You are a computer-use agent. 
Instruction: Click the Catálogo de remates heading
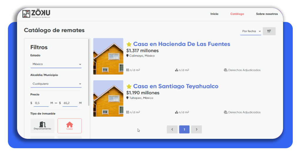54,30
